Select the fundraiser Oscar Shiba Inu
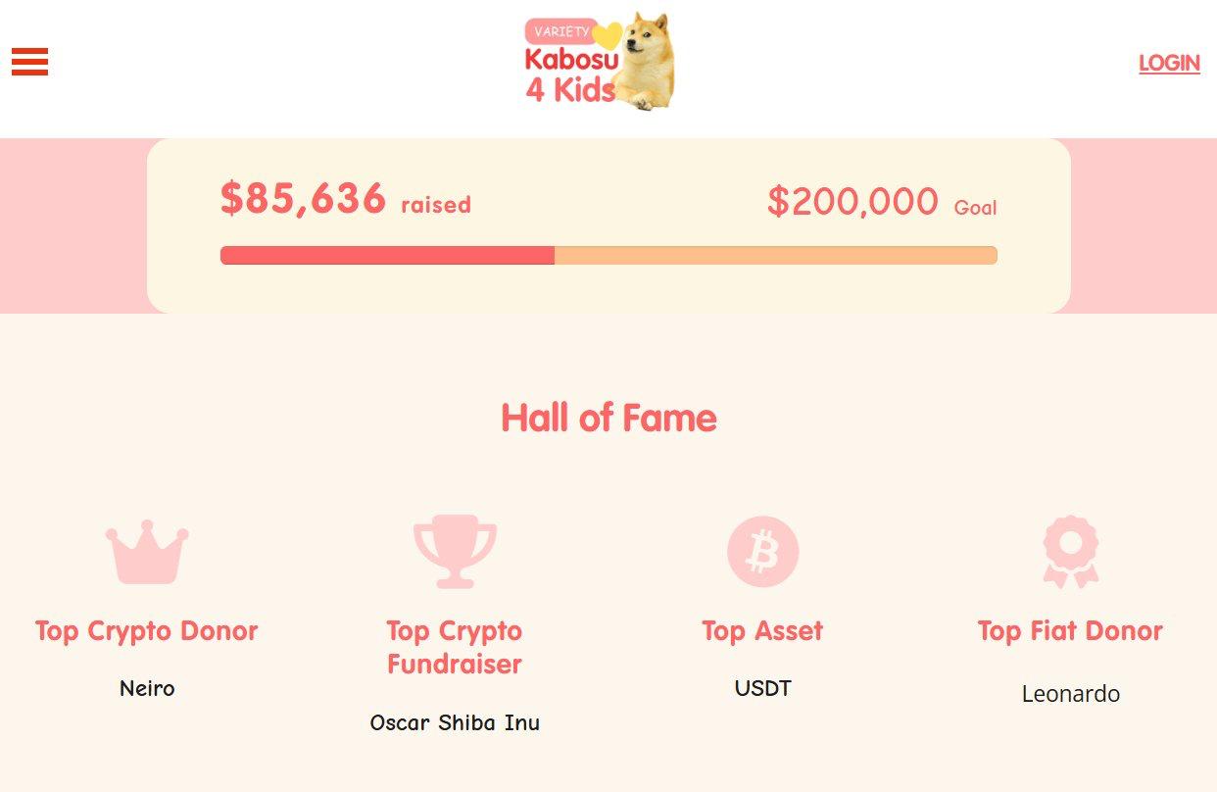Viewport: 1217px width, 792px height. click(455, 723)
